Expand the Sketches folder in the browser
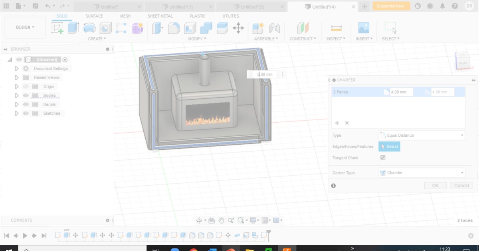The width and height of the screenshot is (479, 251). tap(16, 113)
